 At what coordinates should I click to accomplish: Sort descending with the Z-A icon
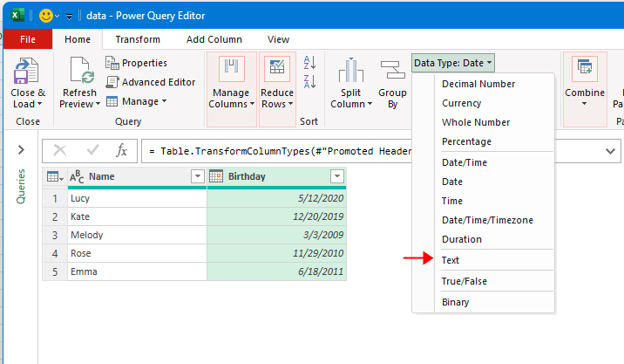309,82
